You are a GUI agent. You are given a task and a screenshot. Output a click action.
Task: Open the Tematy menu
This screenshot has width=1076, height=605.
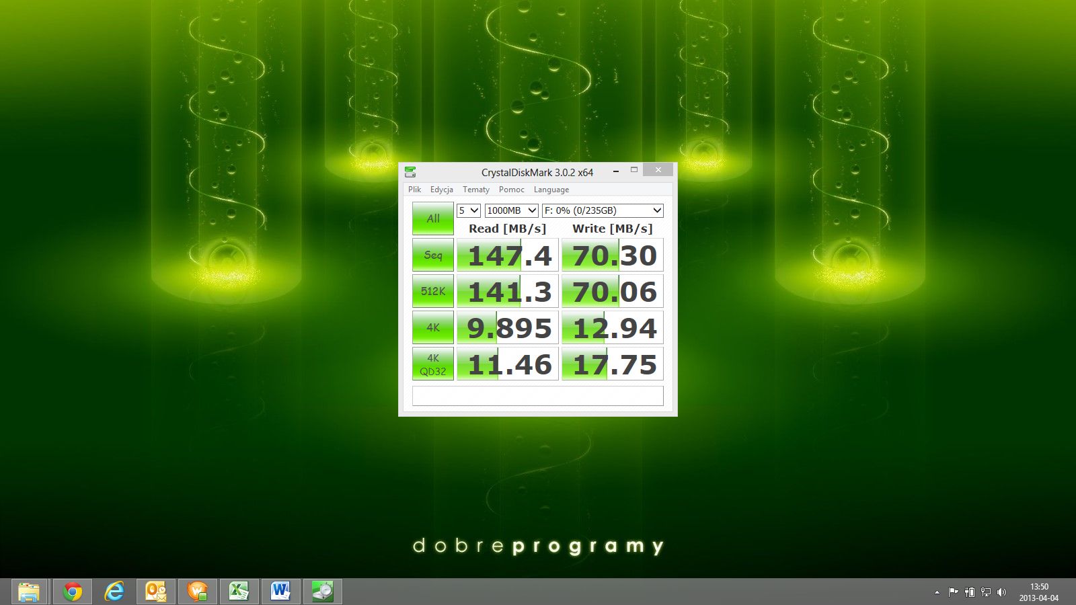[x=476, y=190]
